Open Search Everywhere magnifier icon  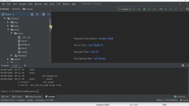pyautogui.click(x=187, y=9)
